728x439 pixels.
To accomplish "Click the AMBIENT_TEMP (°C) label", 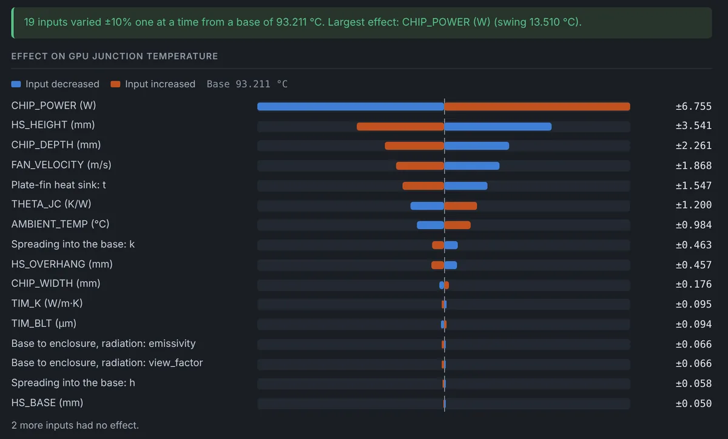I will coord(60,224).
